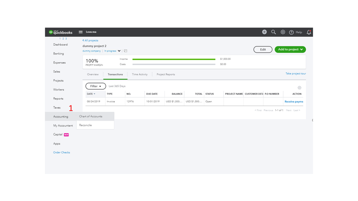Click the STATUS column header
The width and height of the screenshot is (358, 201).
pos(210,94)
